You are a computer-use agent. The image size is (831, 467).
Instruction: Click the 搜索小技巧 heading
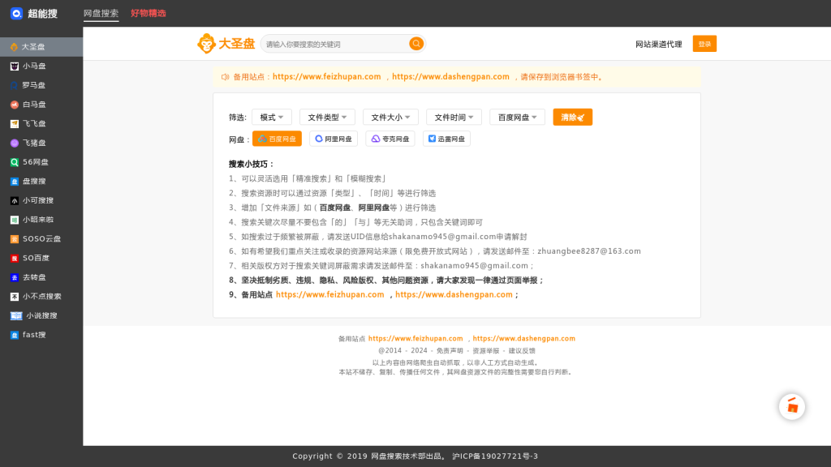[x=252, y=164]
